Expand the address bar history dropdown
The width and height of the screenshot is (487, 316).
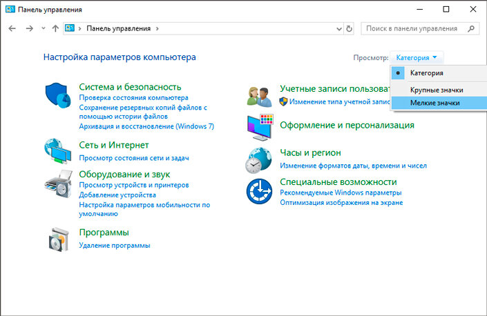(339, 29)
